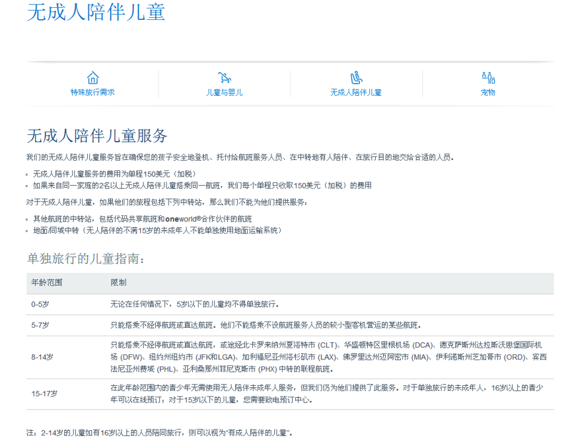Switch to the 儿童与婴儿 tab
The image size is (568, 448).
coord(225,93)
